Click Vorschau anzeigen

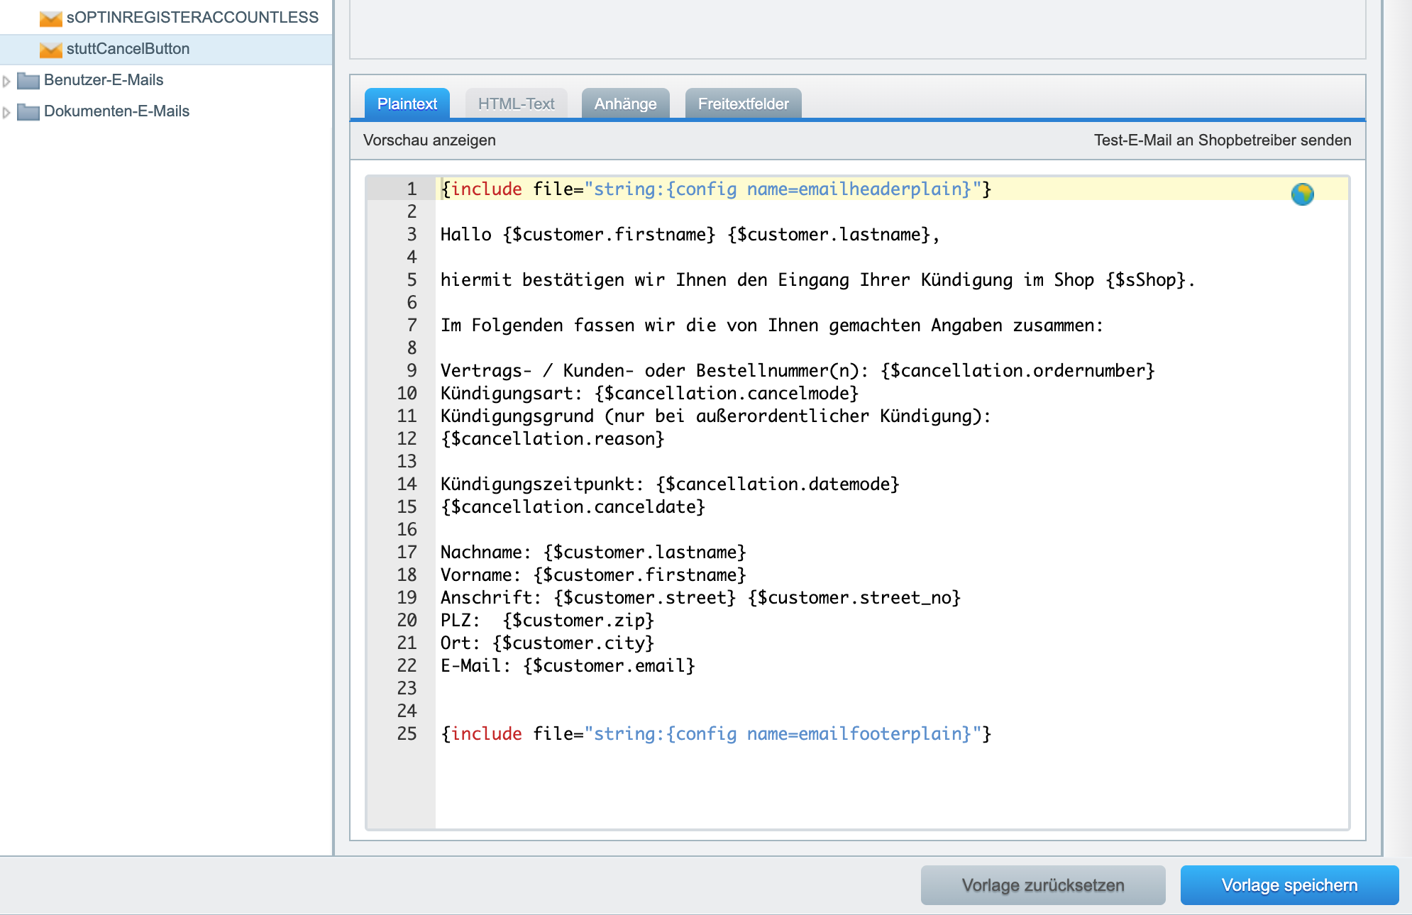click(x=429, y=140)
